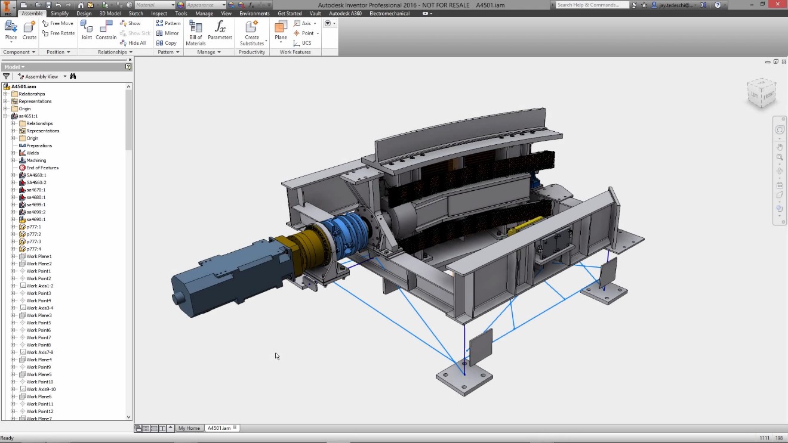This screenshot has width=788, height=443.
Task: Select the work Plane tool
Action: tap(281, 32)
